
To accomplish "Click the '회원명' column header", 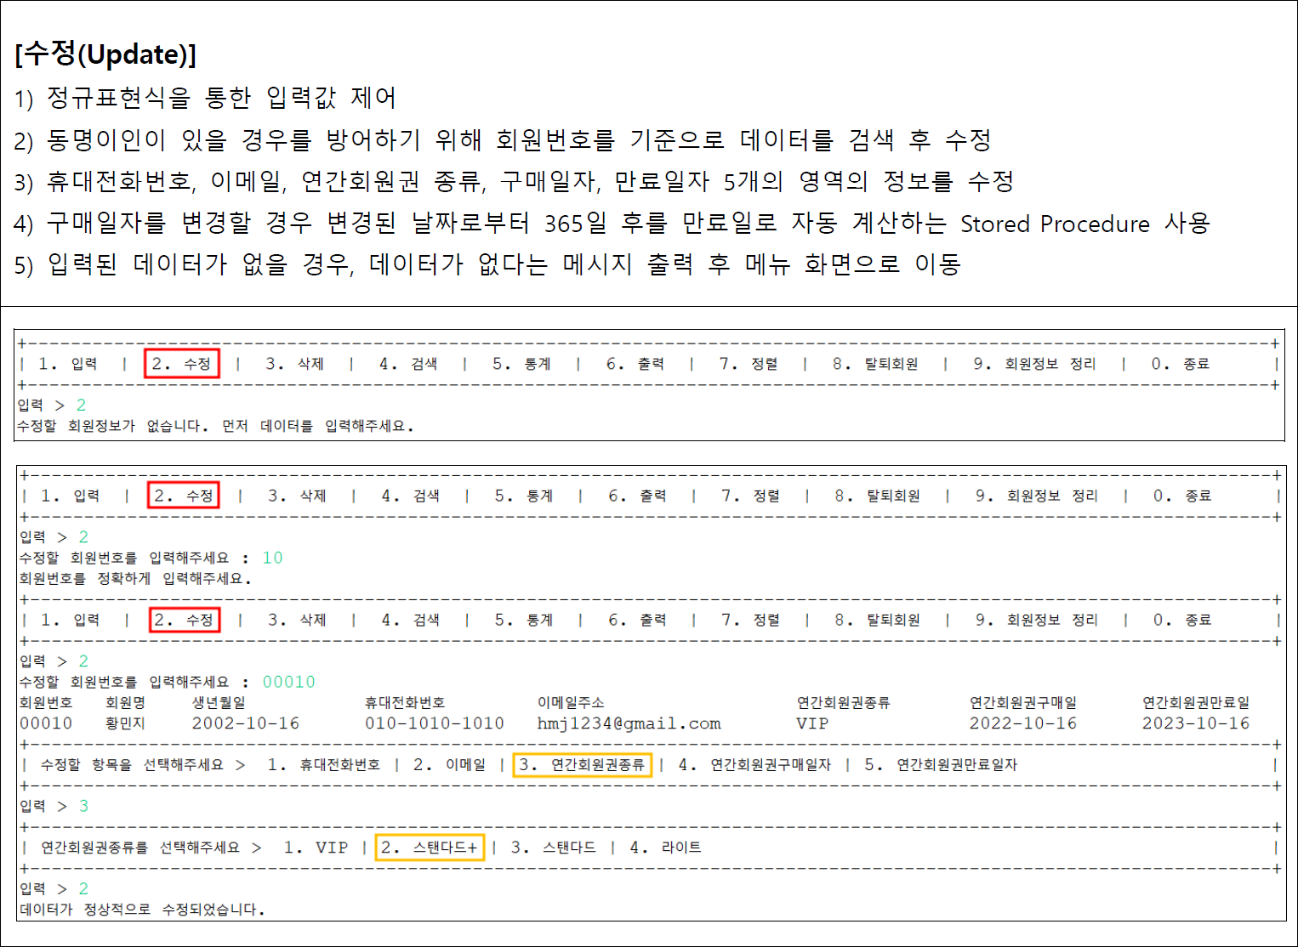I will 125,702.
